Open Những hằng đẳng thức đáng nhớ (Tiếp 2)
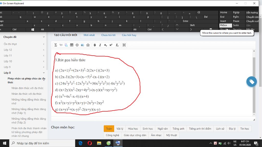Screen dimensions: 262x147 (x=29, y=120)
